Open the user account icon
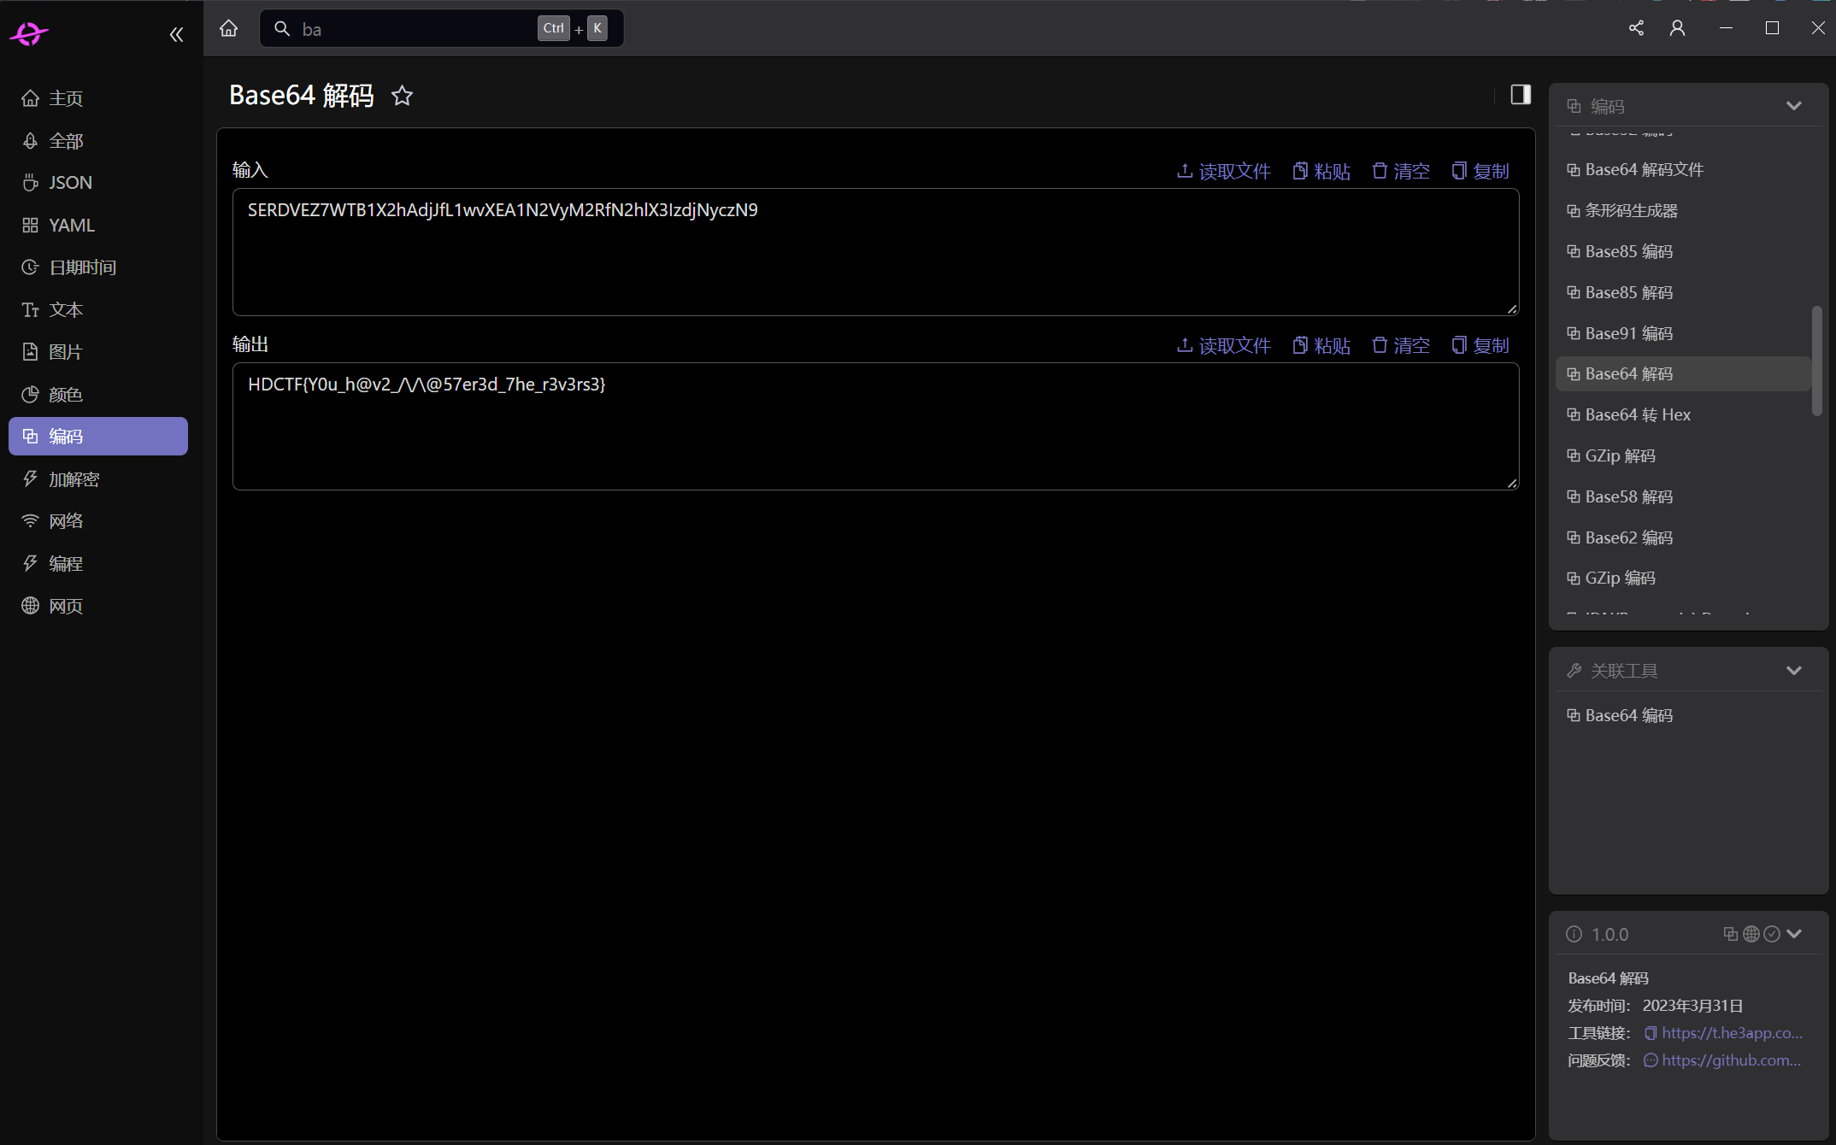 [x=1677, y=28]
